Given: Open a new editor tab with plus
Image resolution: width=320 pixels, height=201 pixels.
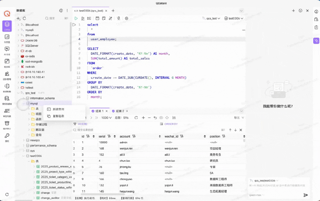Looking at the screenshot, I should [113, 11].
